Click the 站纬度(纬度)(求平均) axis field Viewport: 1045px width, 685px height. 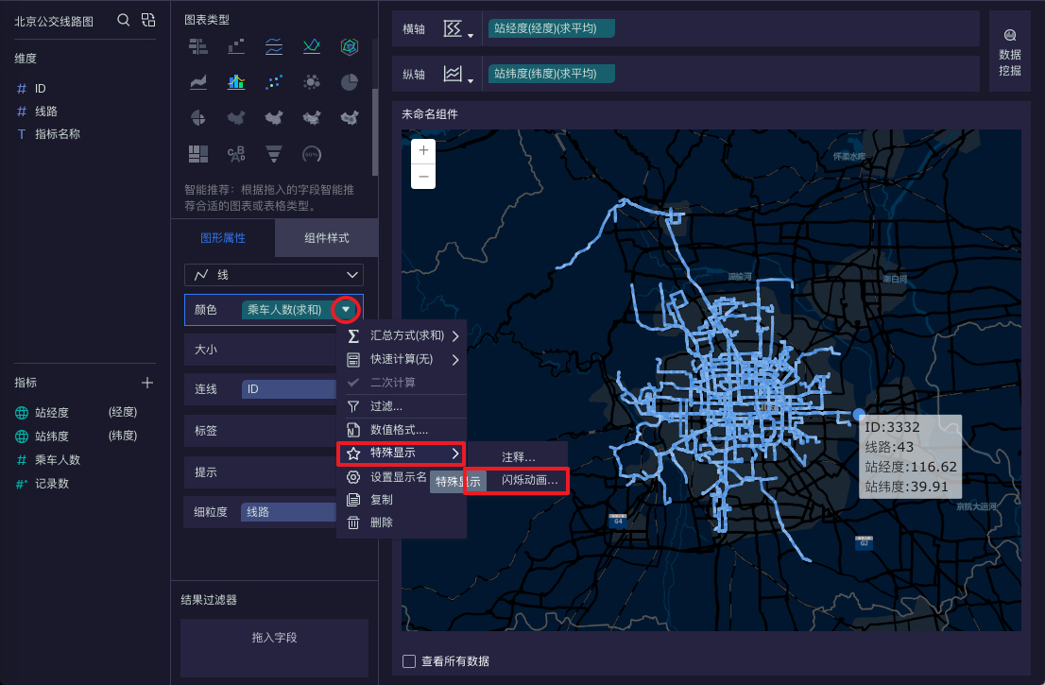(551, 74)
